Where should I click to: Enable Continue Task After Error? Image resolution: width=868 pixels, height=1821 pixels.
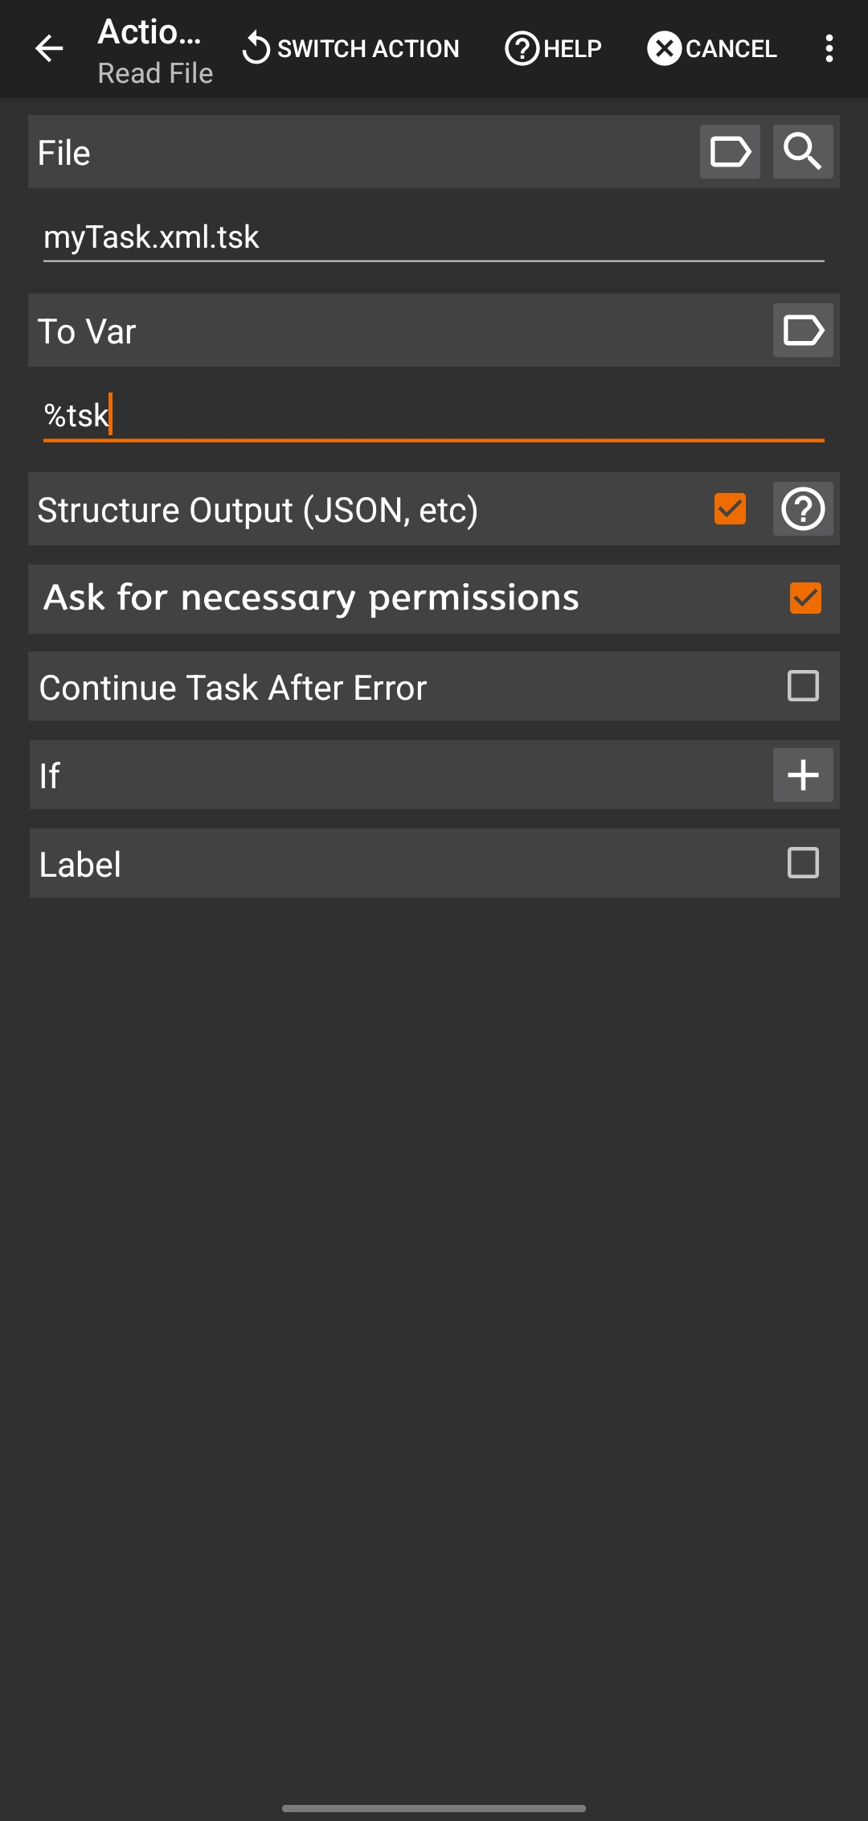pos(803,687)
